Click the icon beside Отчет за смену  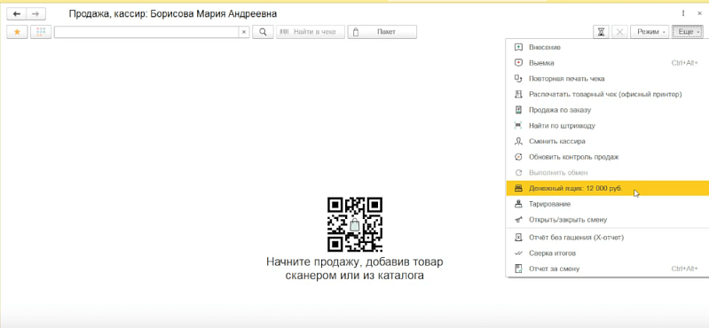[518, 269]
